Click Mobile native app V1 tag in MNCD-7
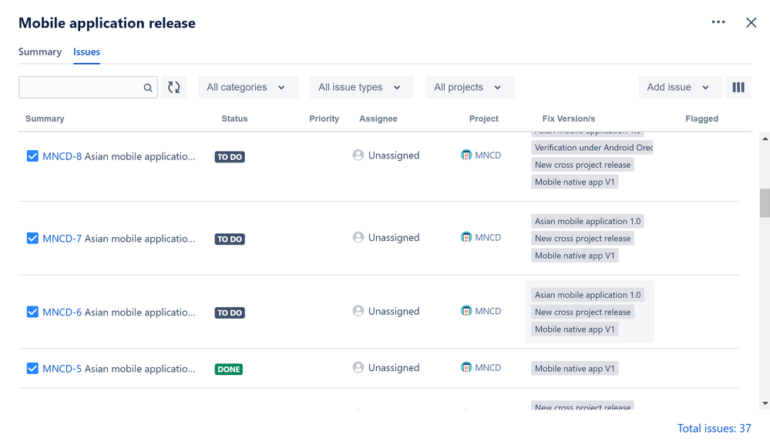 point(574,256)
